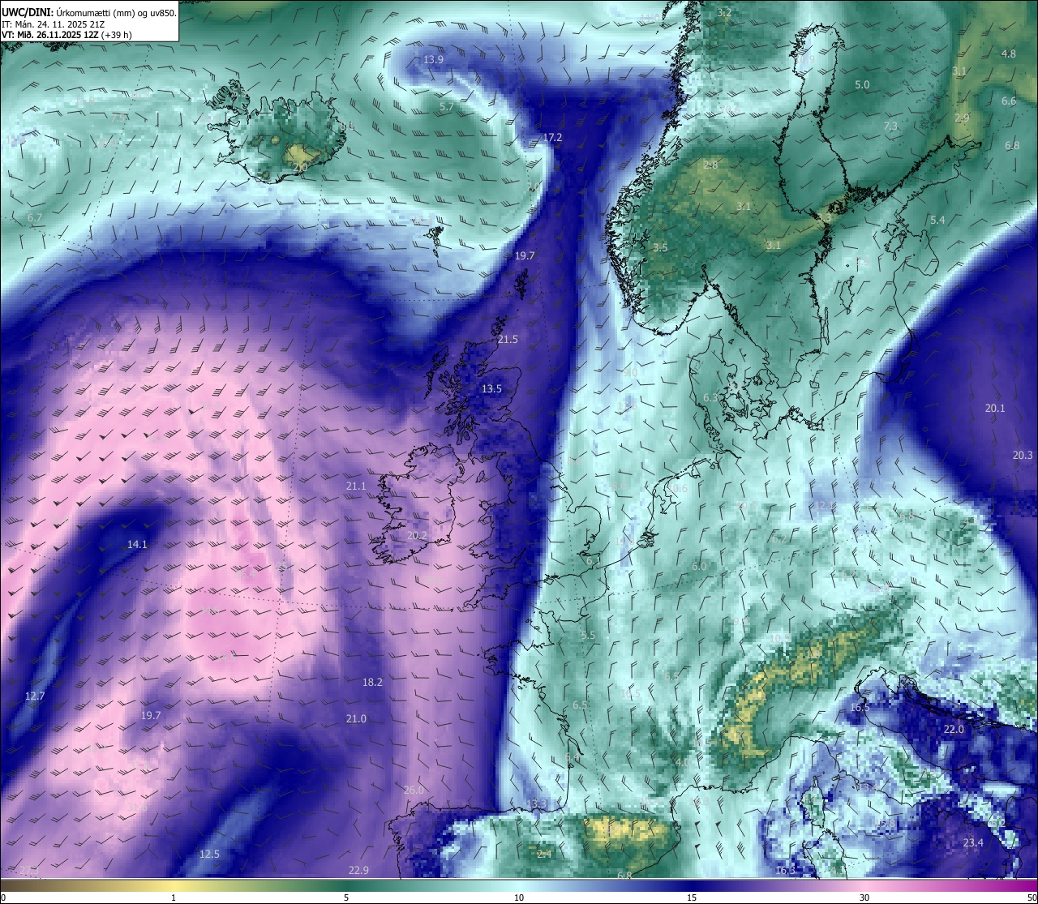Screen dimensions: 1038x904
Task: Click the 23.4 value in bottom right
Action: [973, 843]
